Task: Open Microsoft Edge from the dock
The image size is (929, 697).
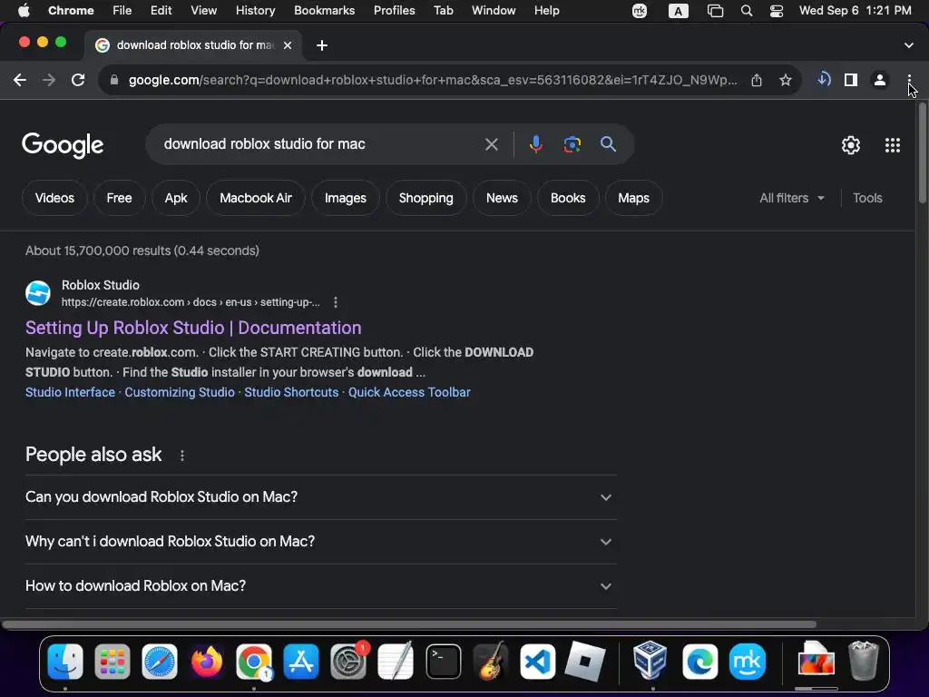Action: (x=699, y=662)
